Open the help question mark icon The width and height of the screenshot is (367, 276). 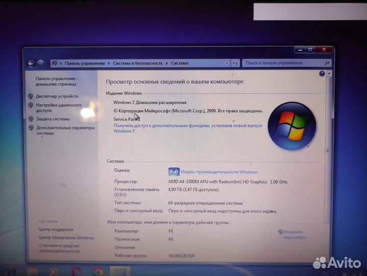[x=322, y=74]
